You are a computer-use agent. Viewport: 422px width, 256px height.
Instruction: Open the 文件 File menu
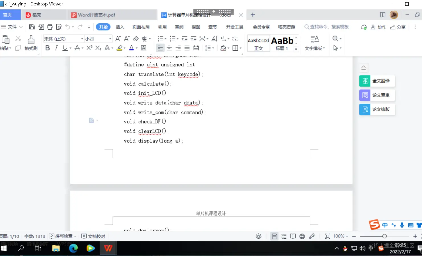12,27
